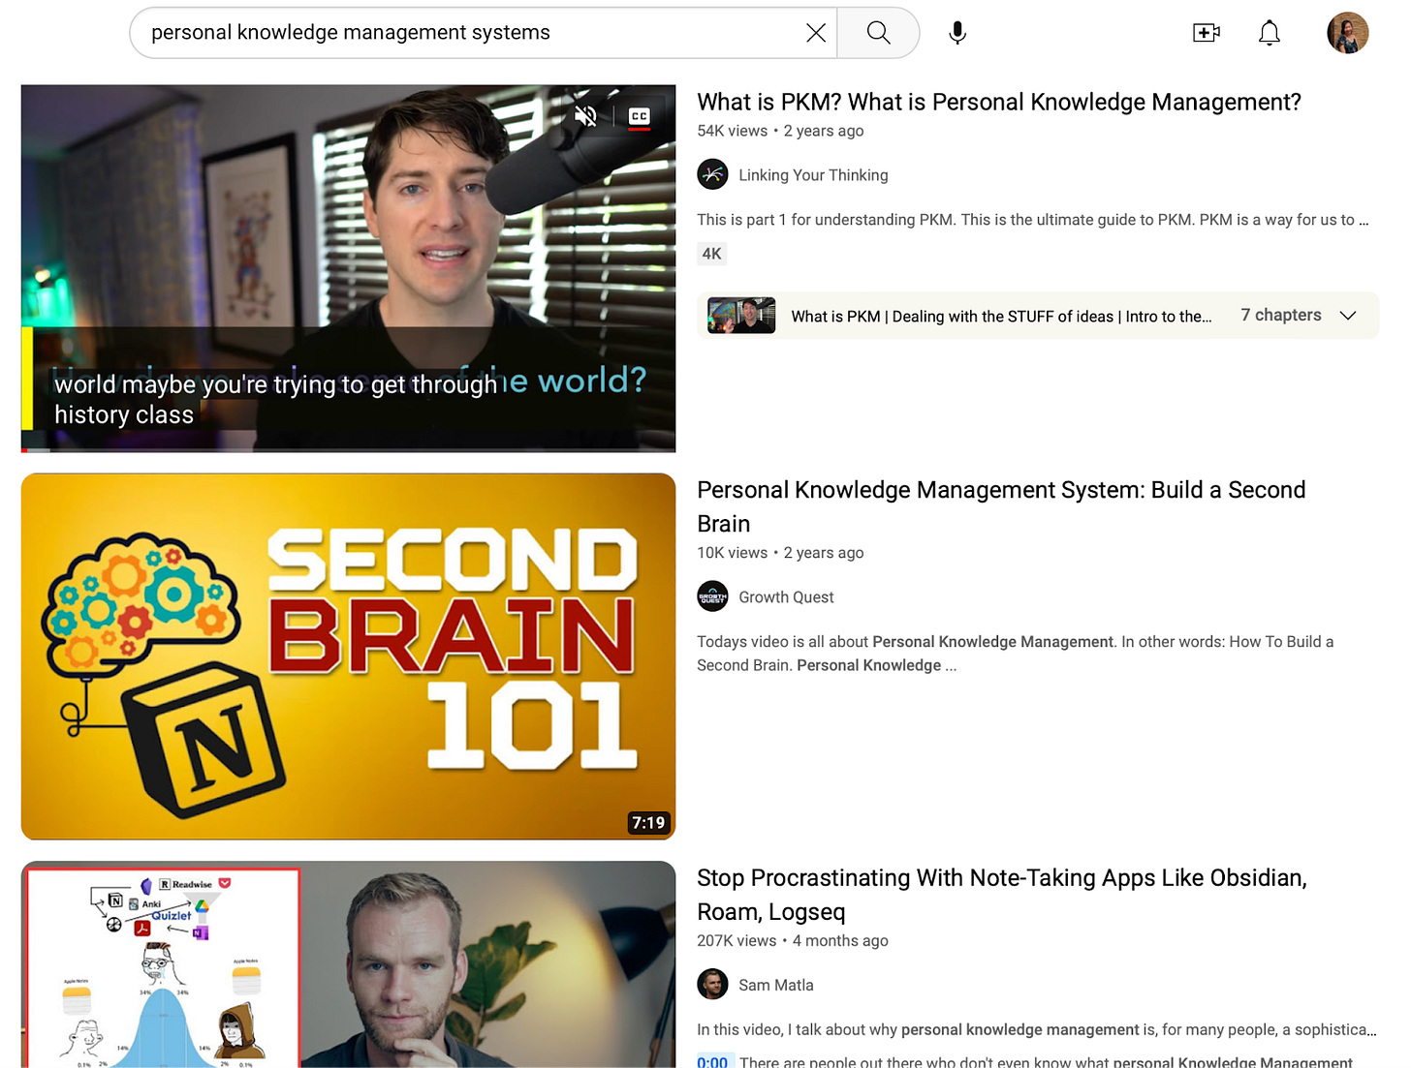This screenshot has height=1068, width=1411.
Task: Click the Growth Quest channel avatar
Action: tap(712, 596)
